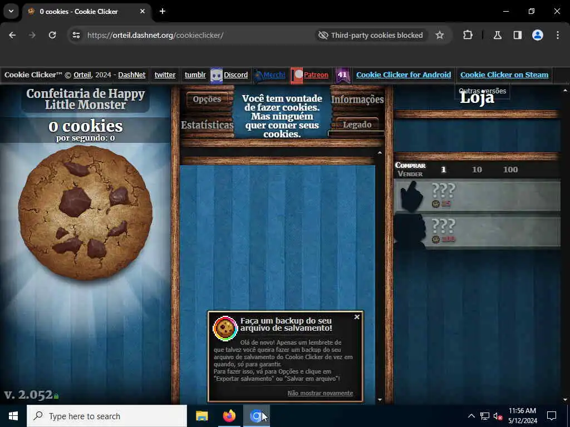Image resolution: width=570 pixels, height=427 pixels.
Task: Open the Windows Start menu
Action: tap(13, 416)
